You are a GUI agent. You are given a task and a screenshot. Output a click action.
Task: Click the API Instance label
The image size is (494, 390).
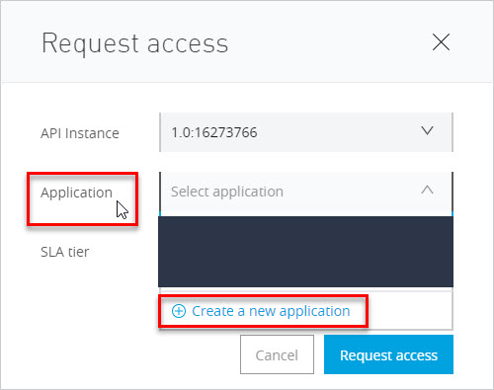point(80,133)
